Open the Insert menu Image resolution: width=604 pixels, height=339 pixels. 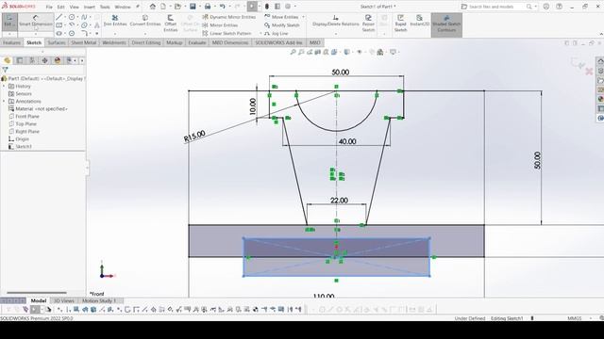[90, 7]
